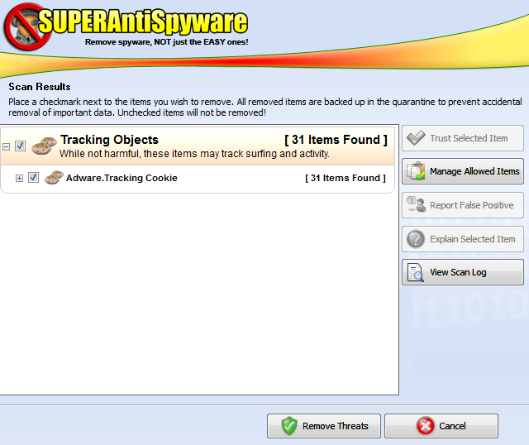The height and width of the screenshot is (445, 529).
Task: Click the magnifier icon on View Scan Log
Action: click(x=416, y=272)
